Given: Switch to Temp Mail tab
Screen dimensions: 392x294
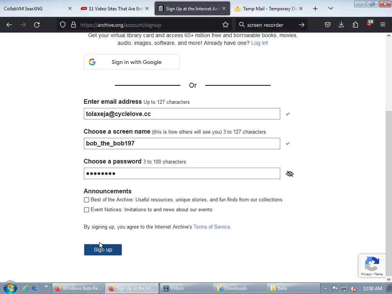Looking at the screenshot, I should 269,8.
